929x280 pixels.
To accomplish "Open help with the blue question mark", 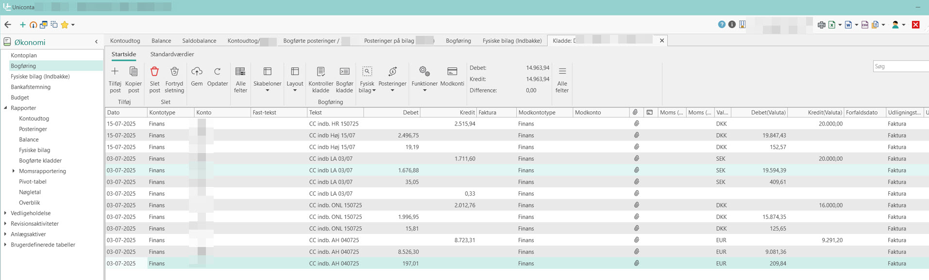I will (722, 25).
